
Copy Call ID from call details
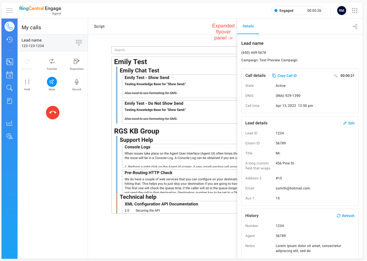tap(284, 76)
